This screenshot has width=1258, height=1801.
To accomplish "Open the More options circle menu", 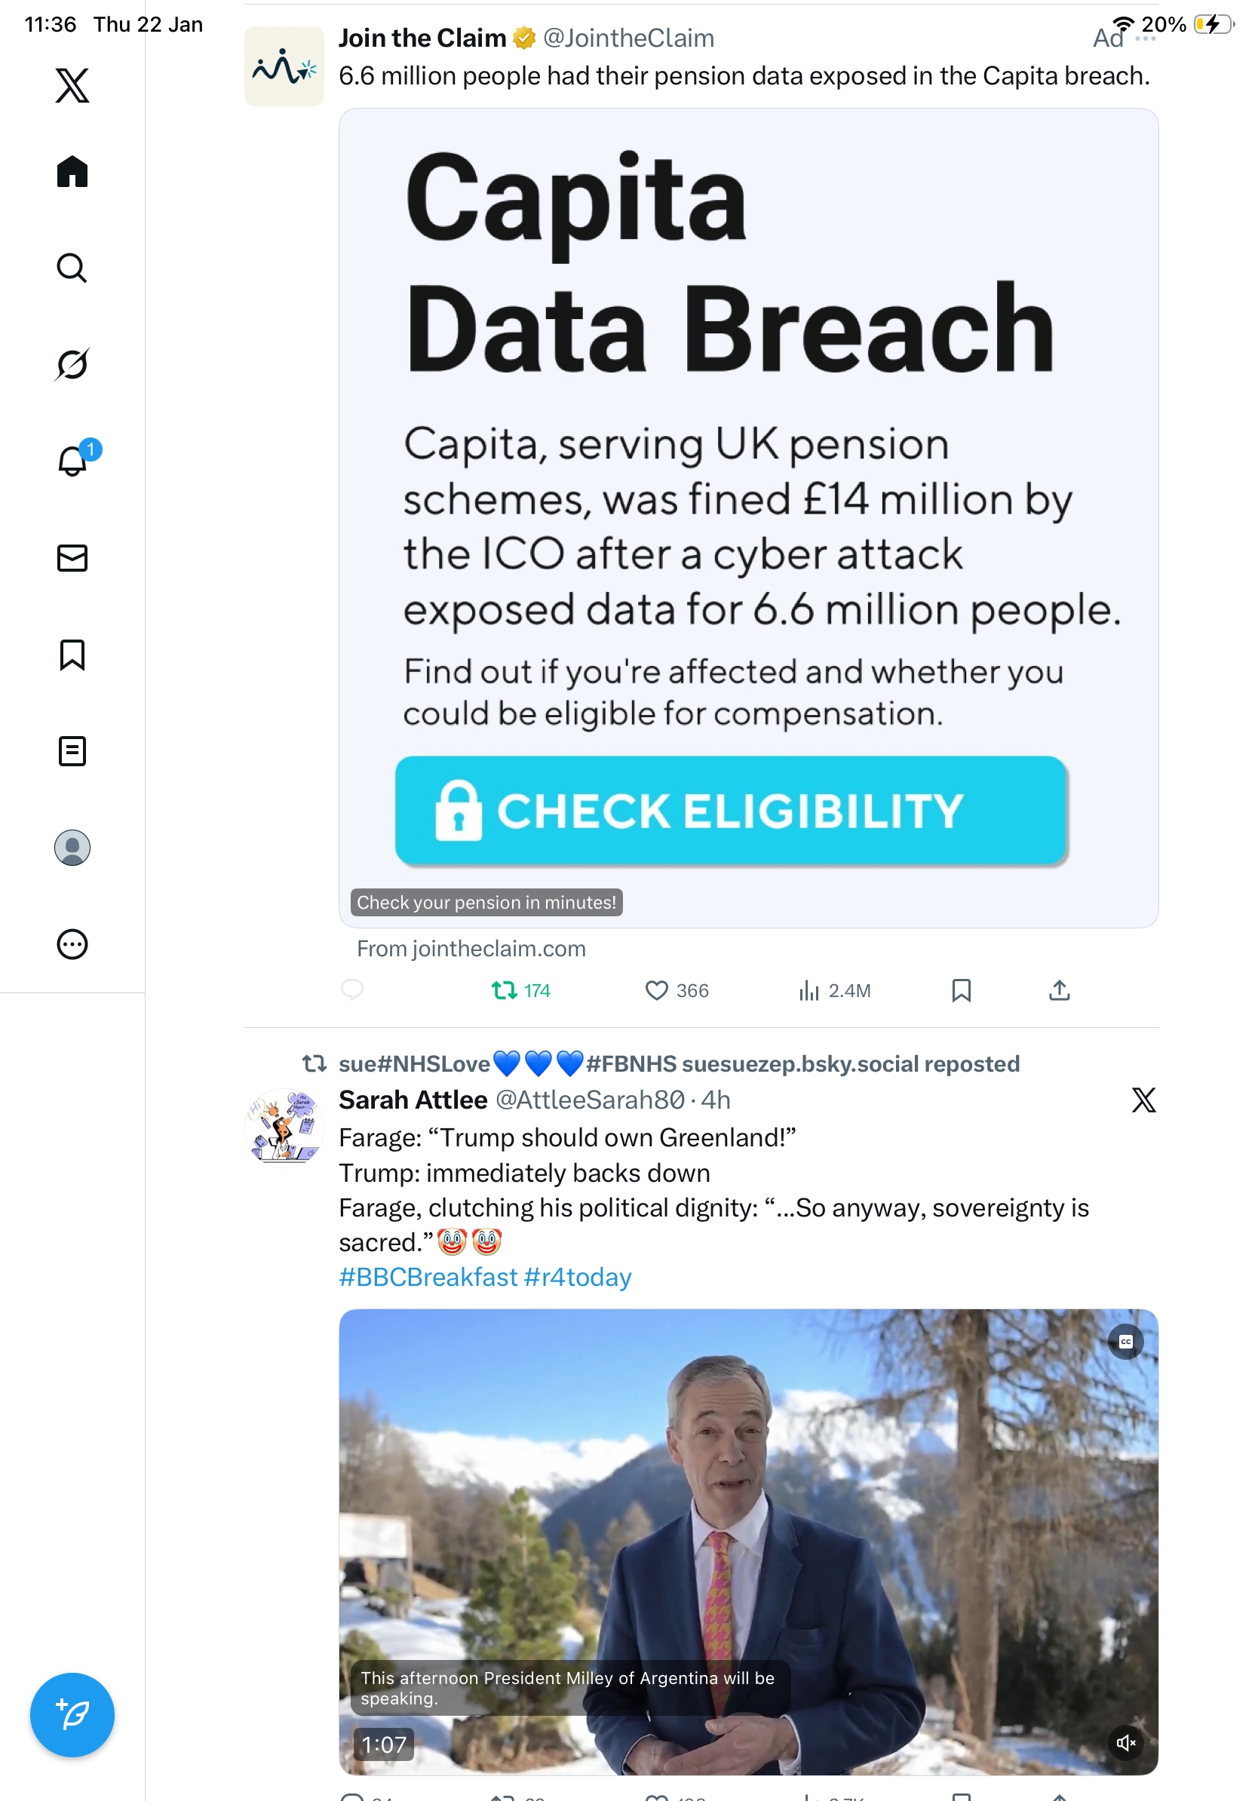I will [x=72, y=944].
